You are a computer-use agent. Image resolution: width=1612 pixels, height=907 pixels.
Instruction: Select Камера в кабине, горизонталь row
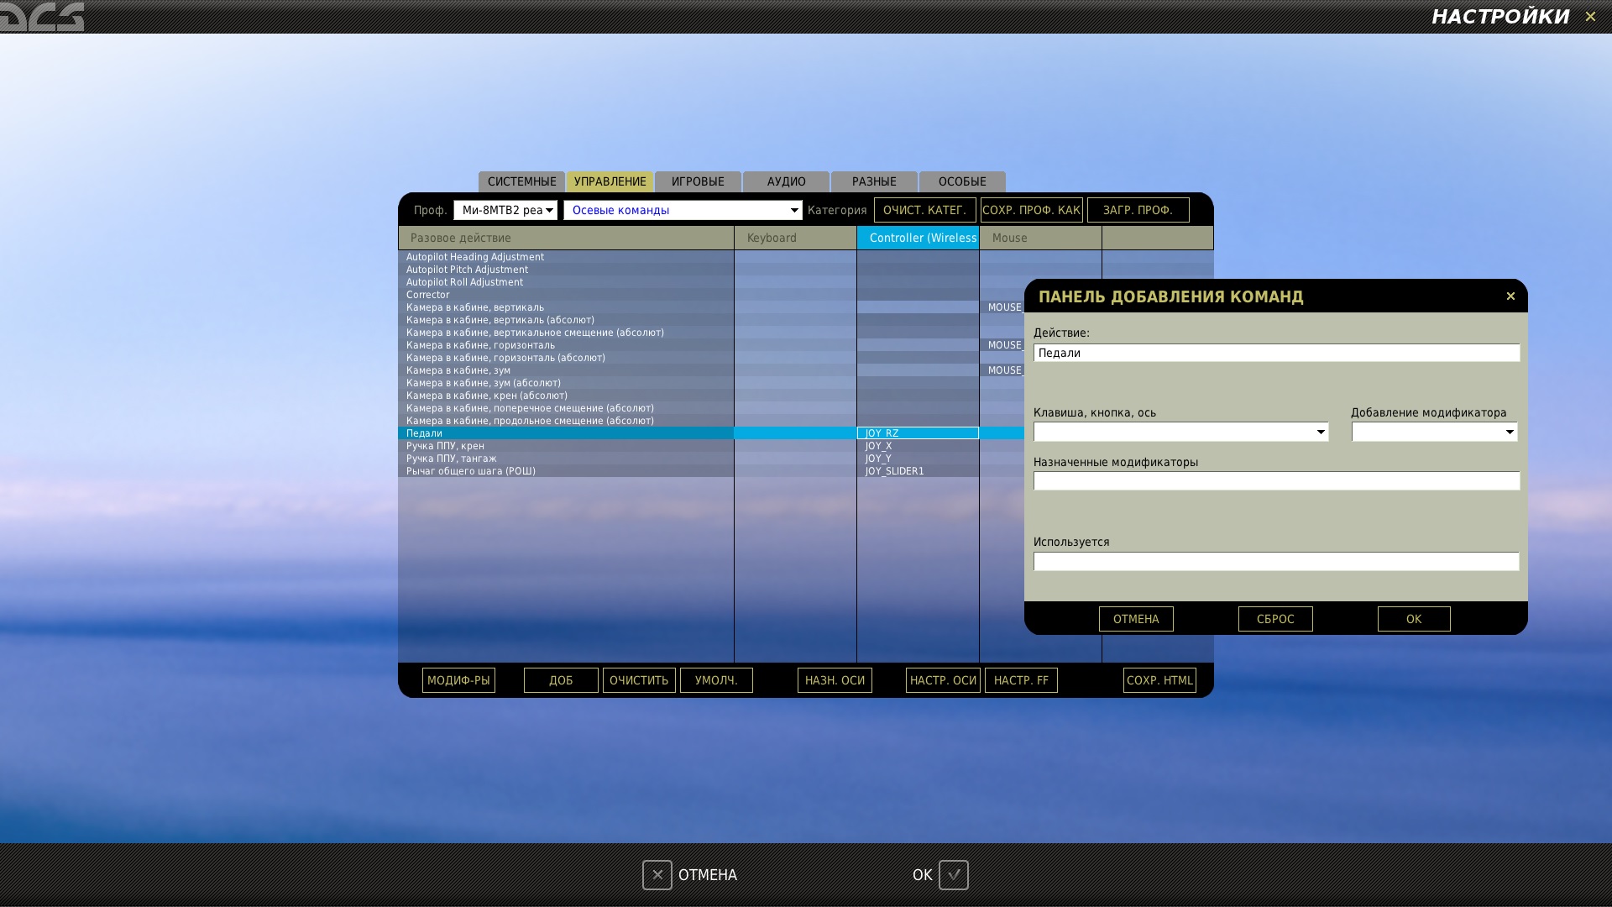point(566,345)
